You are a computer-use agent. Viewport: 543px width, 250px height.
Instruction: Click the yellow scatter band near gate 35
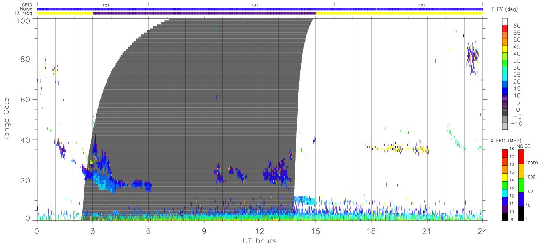pos(398,148)
